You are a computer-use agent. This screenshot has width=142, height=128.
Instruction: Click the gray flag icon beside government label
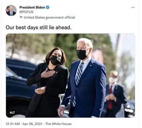(21, 17)
